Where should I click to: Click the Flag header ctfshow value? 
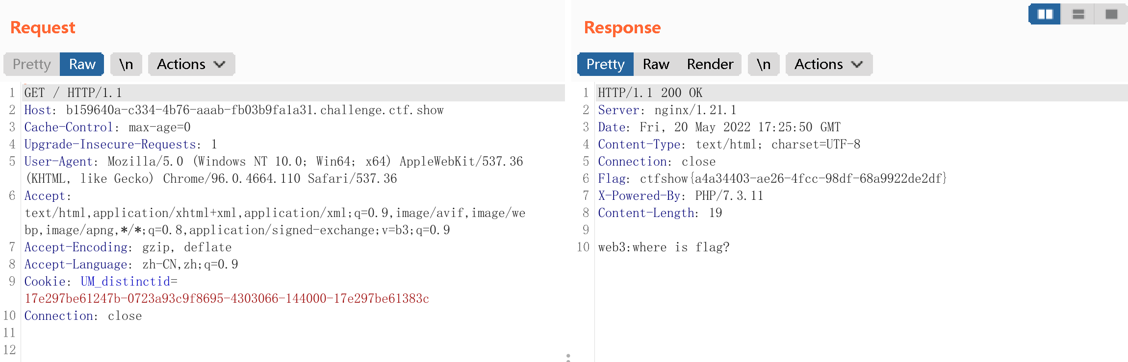point(793,179)
